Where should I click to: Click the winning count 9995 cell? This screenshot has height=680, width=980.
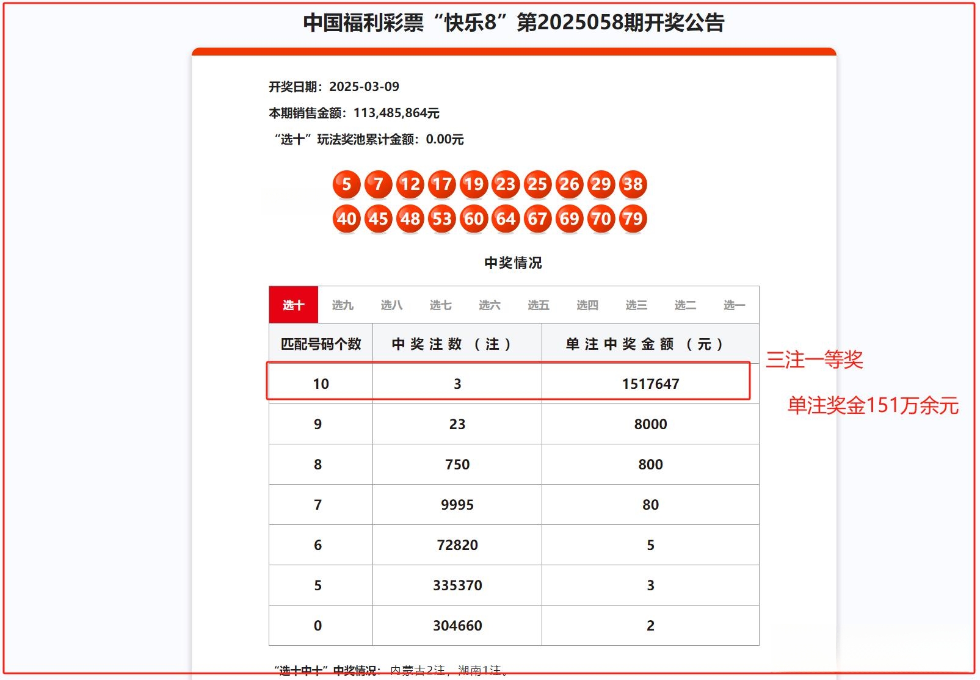pyautogui.click(x=457, y=505)
